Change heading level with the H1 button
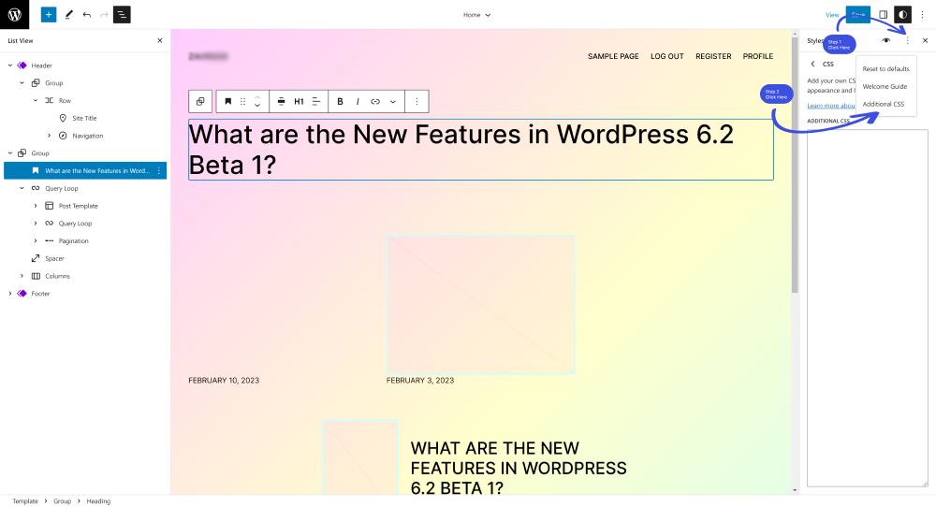 pyautogui.click(x=299, y=101)
